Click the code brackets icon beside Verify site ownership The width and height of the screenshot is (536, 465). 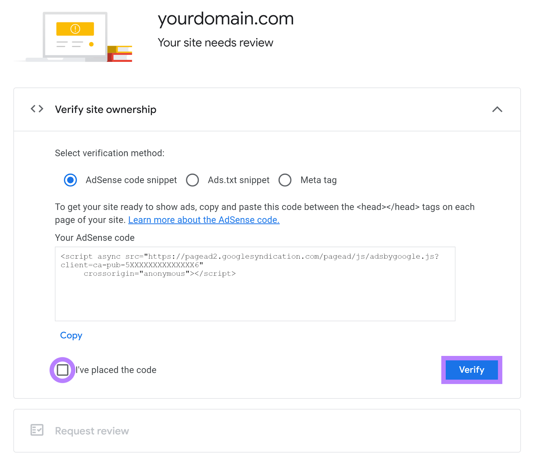click(37, 109)
